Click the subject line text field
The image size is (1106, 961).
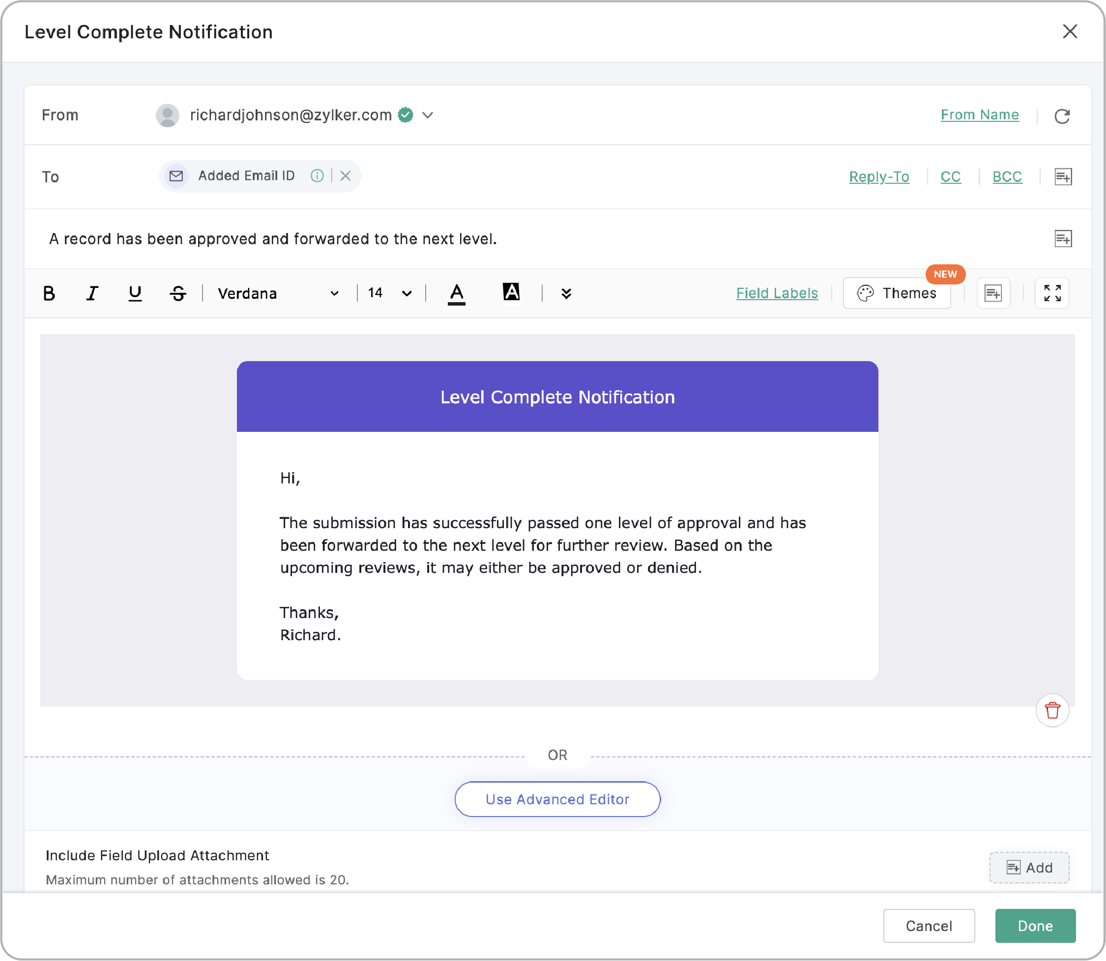542,239
